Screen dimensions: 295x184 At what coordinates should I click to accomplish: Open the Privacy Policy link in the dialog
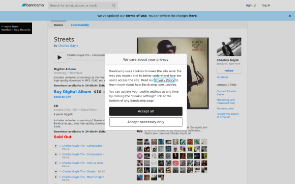[165, 80]
